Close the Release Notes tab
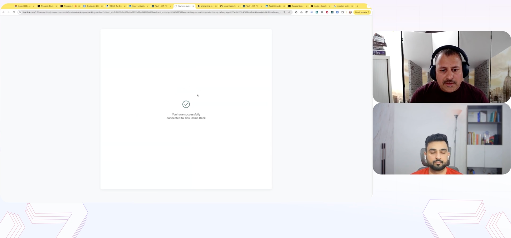511x238 pixels. coord(307,6)
